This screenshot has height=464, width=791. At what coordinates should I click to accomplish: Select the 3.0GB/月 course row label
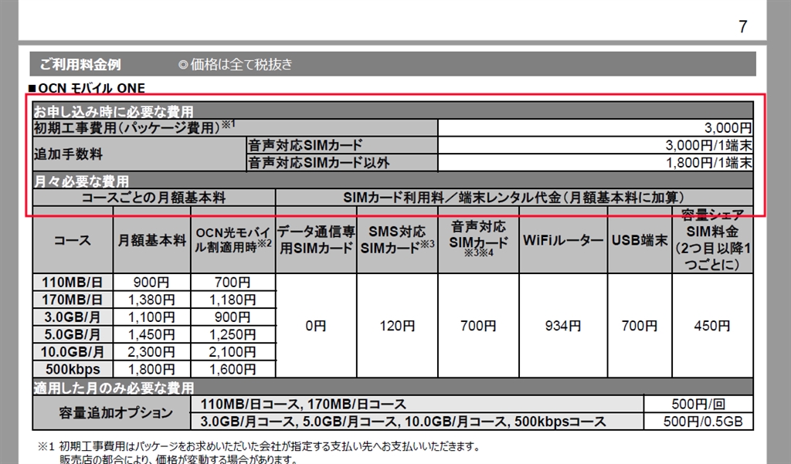pos(73,317)
